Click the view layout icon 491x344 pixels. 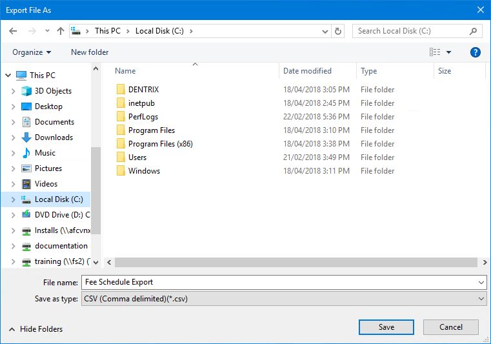[x=435, y=52]
